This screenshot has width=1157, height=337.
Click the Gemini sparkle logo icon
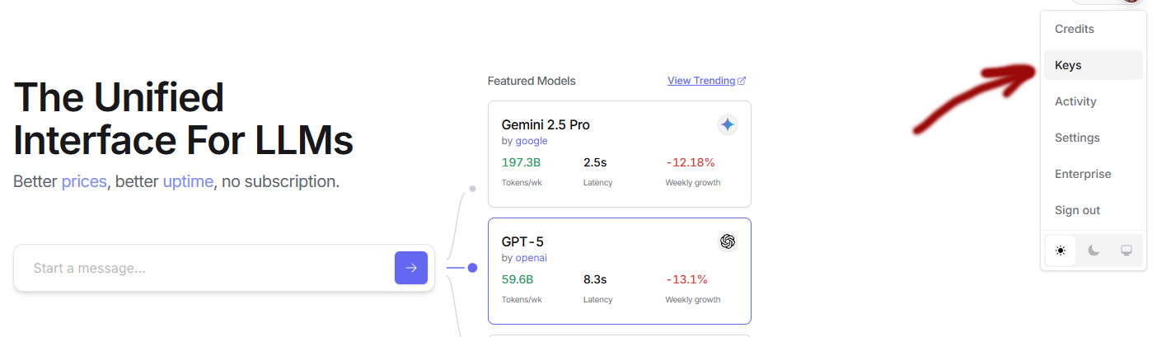(727, 125)
